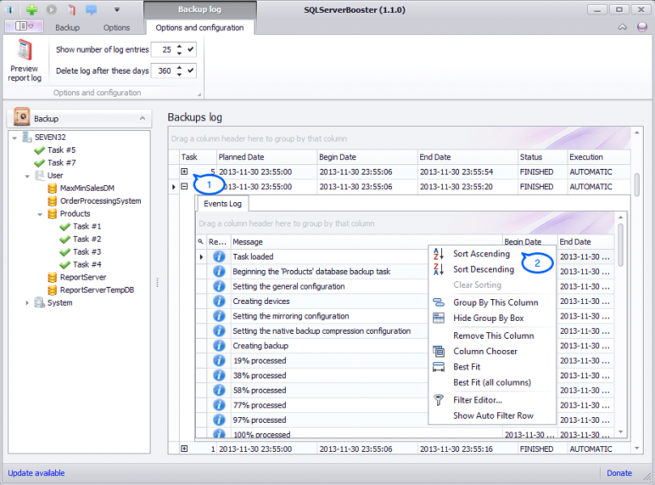Screen dimensions: 655x485
Task: Click the Backups log vertical scrollbar thumb
Action: click(x=636, y=184)
